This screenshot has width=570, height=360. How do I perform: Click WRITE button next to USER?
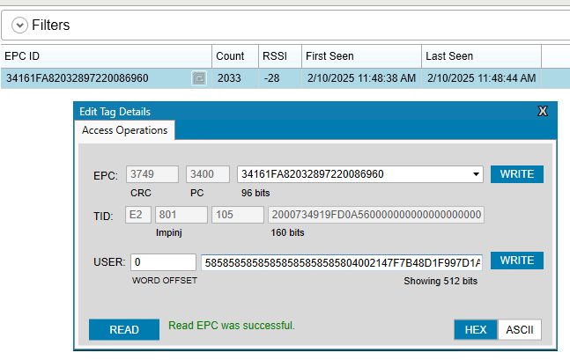click(517, 261)
